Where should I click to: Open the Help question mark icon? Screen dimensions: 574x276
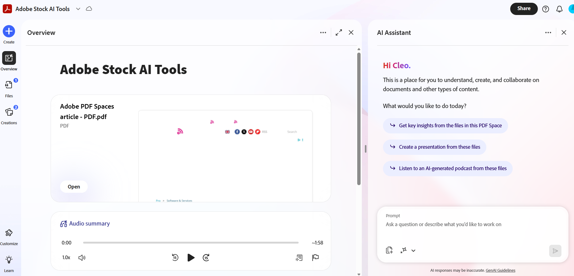(x=545, y=9)
